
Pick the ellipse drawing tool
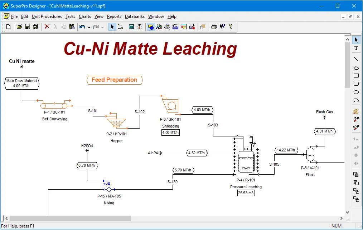tap(356, 92)
